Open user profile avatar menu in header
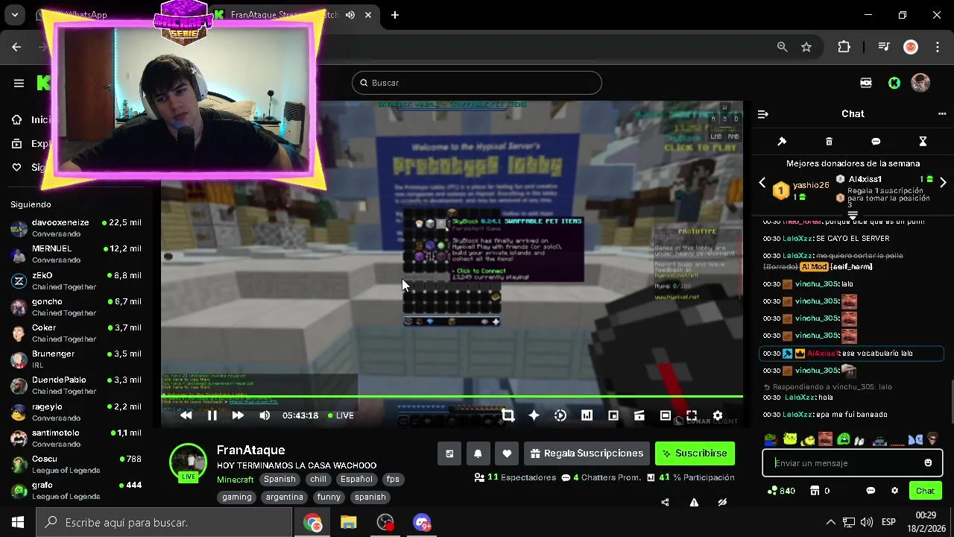This screenshot has height=537, width=954. point(920,83)
